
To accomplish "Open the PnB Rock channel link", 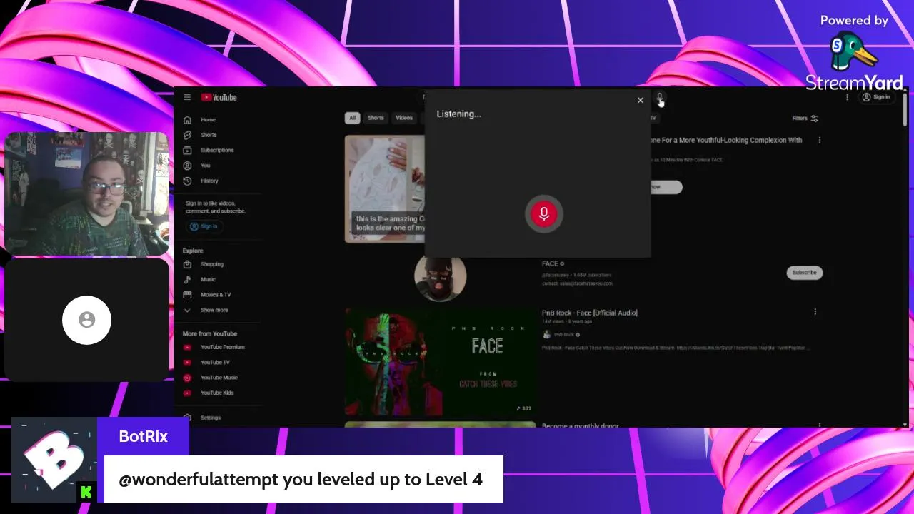I will [564, 334].
